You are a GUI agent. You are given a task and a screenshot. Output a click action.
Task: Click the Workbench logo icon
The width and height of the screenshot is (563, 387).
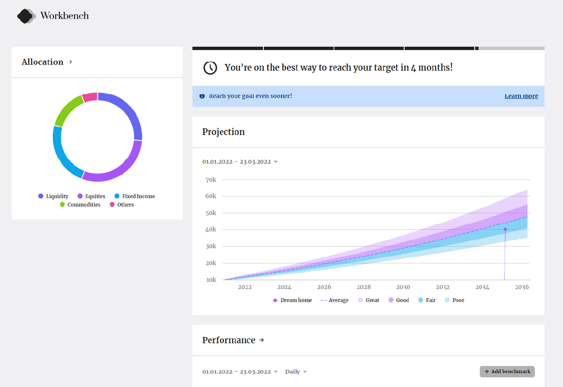click(26, 16)
